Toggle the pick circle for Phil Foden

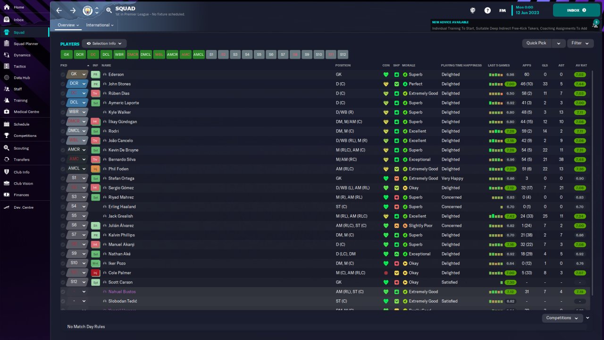(x=63, y=169)
